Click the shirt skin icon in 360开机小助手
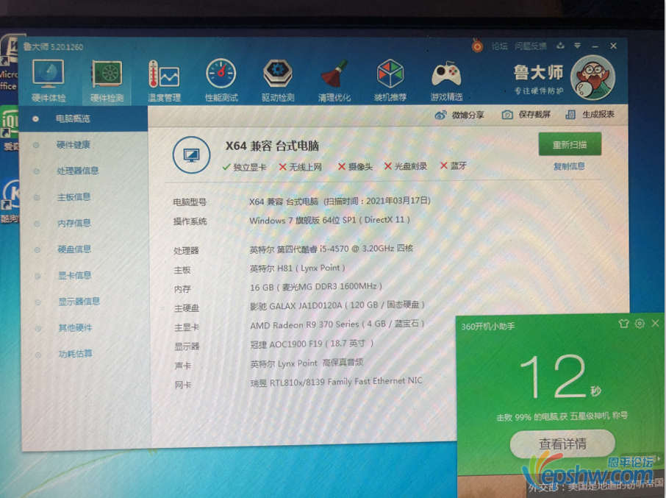 [623, 324]
